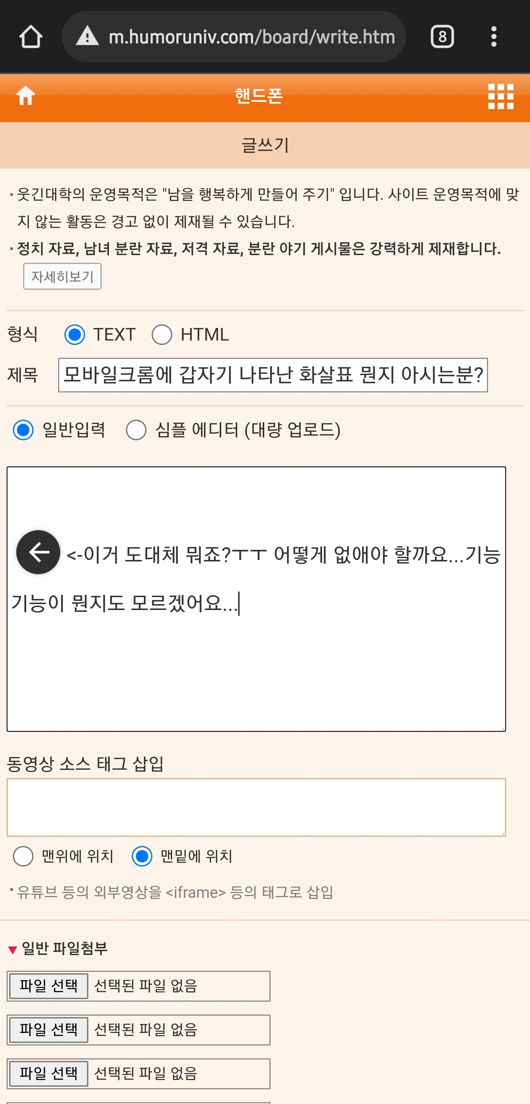
Task: Click the 동영상 소스 태그 삽입 text area
Action: coord(256,807)
